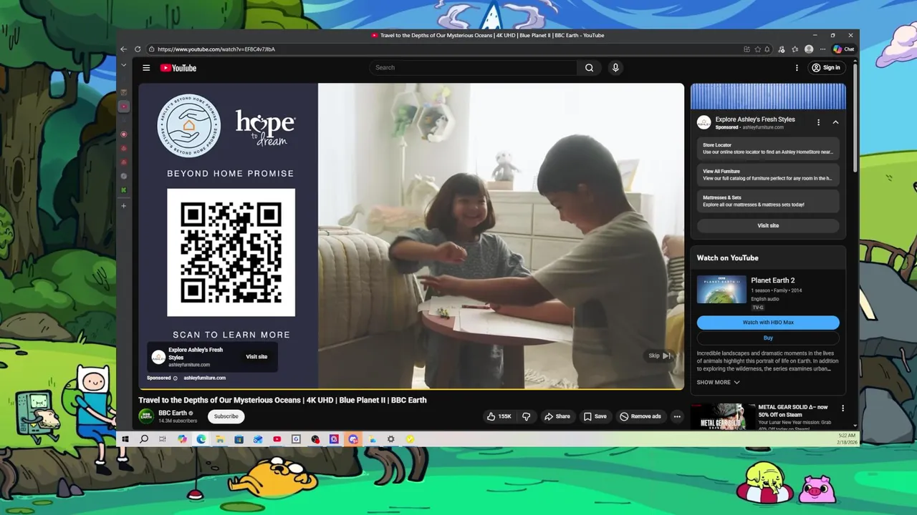Click ashleyfurniture.com link under the video ad
This screenshot has height=515, width=917.
pyautogui.click(x=204, y=378)
